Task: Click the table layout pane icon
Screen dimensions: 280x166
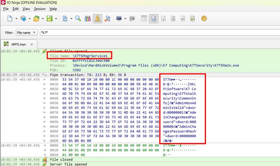Action: coord(144,19)
